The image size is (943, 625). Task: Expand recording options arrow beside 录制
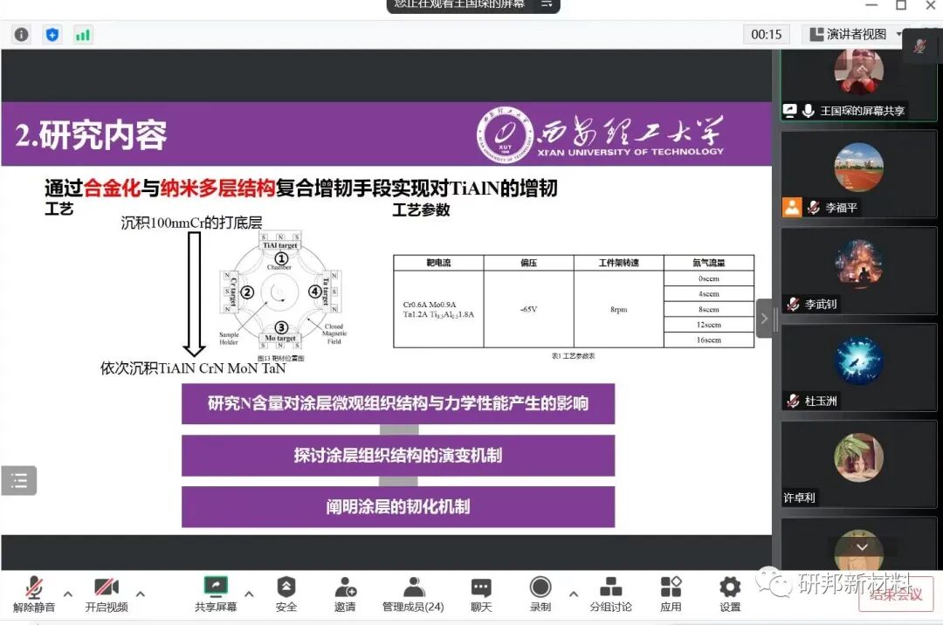click(x=574, y=594)
